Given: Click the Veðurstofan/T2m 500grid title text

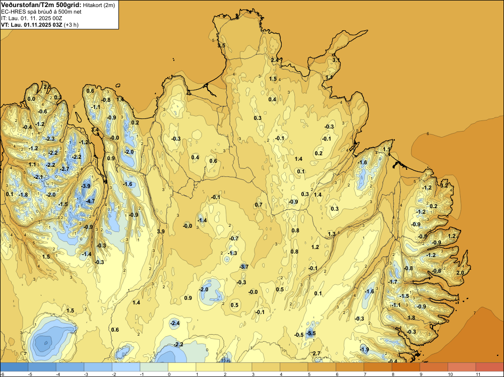Looking at the screenshot, I should 41,5.
